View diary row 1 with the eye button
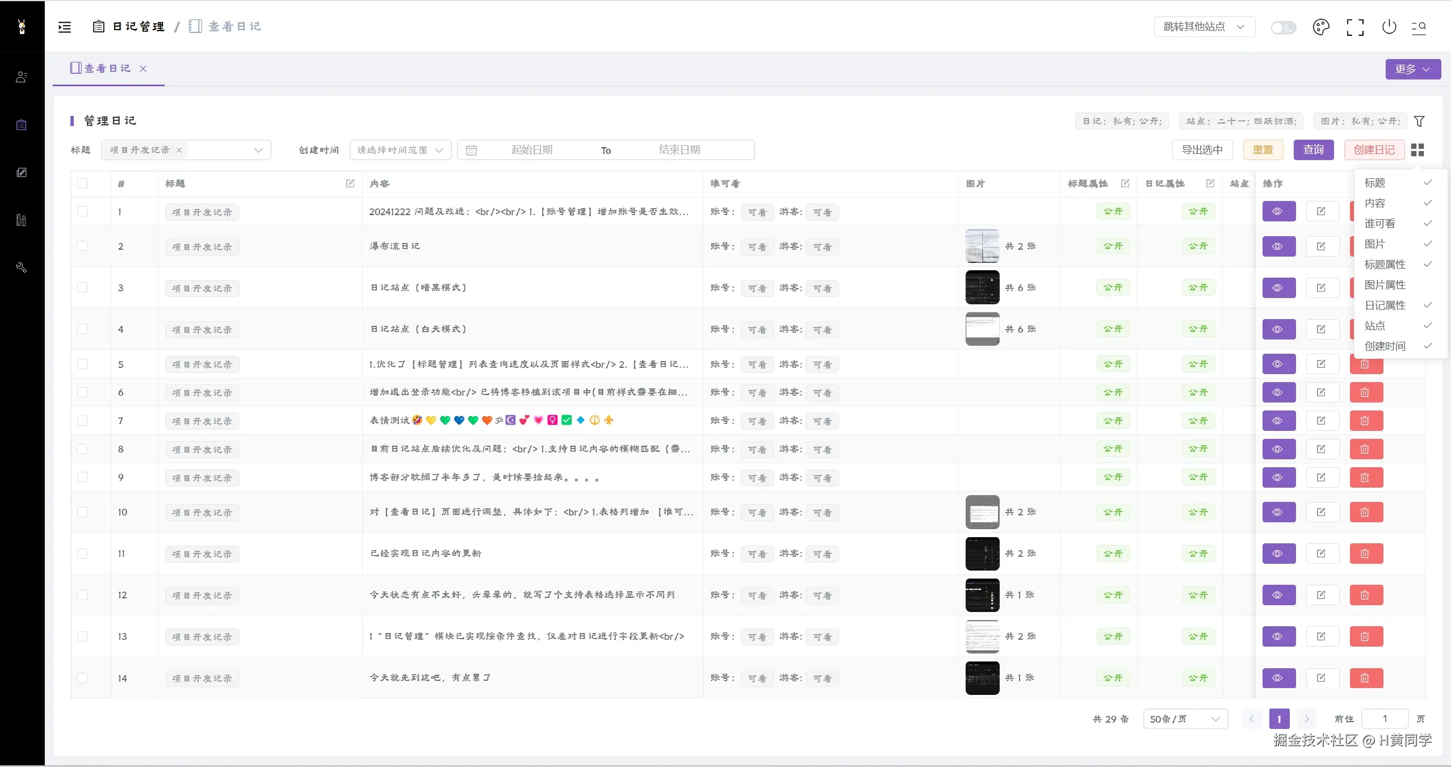Viewport: 1451px width, 767px height. [x=1278, y=212]
